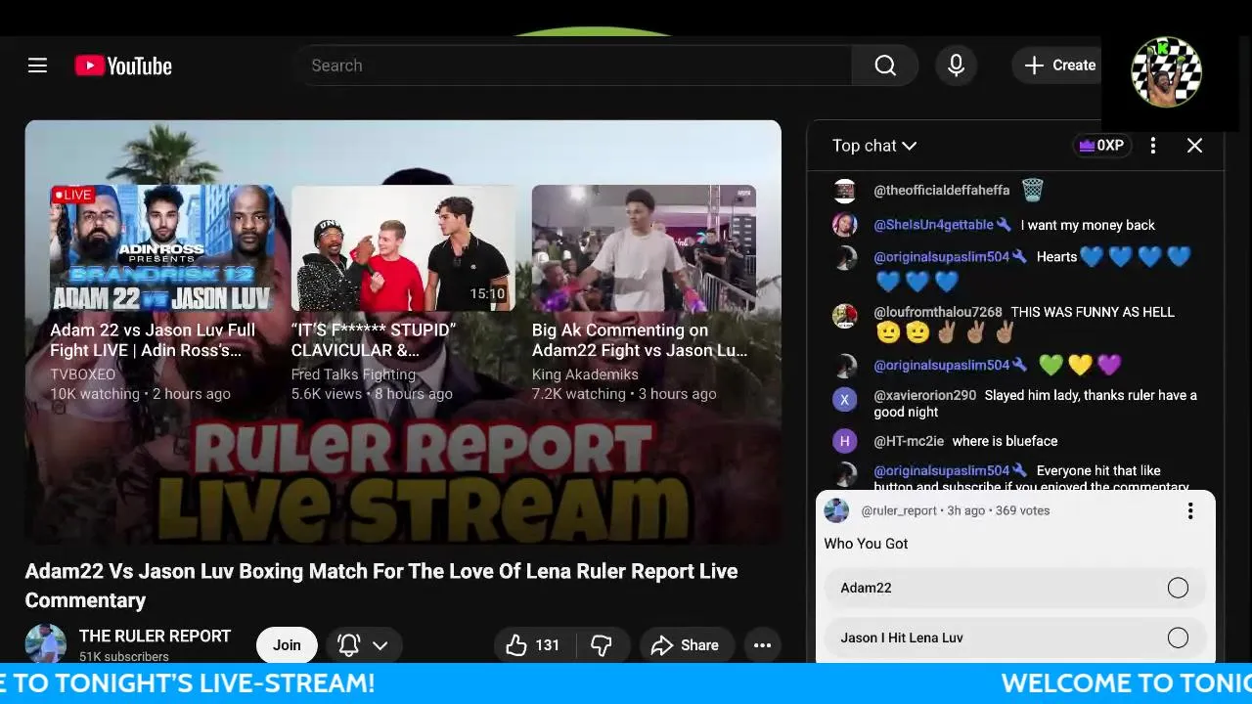Open the hamburger guide menu

(x=37, y=66)
